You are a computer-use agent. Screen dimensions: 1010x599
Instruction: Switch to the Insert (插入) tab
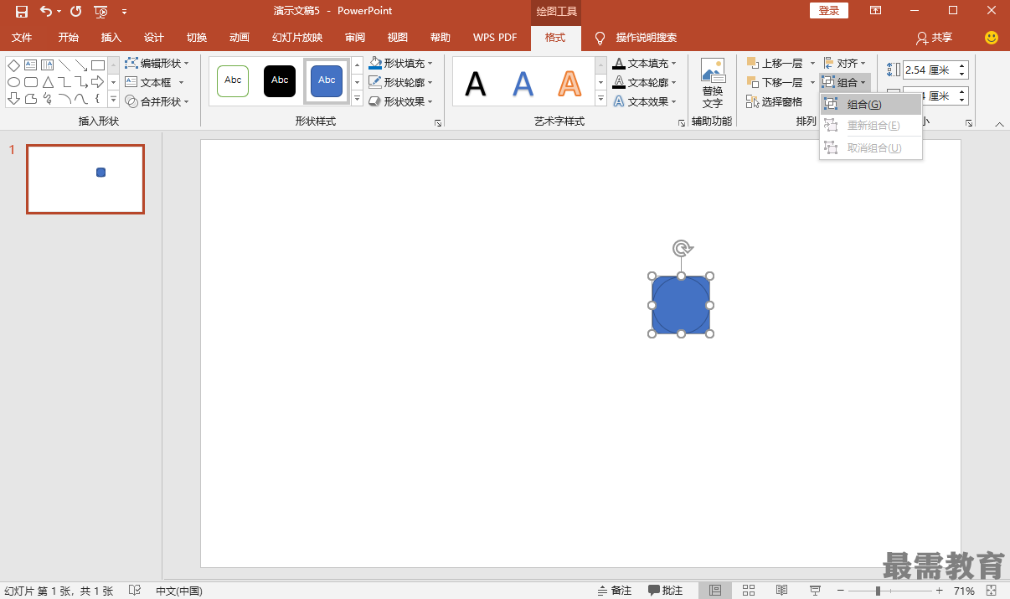pyautogui.click(x=111, y=38)
